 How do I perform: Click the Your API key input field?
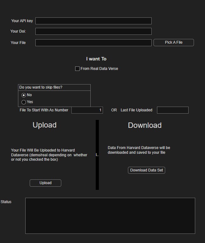click(93, 21)
